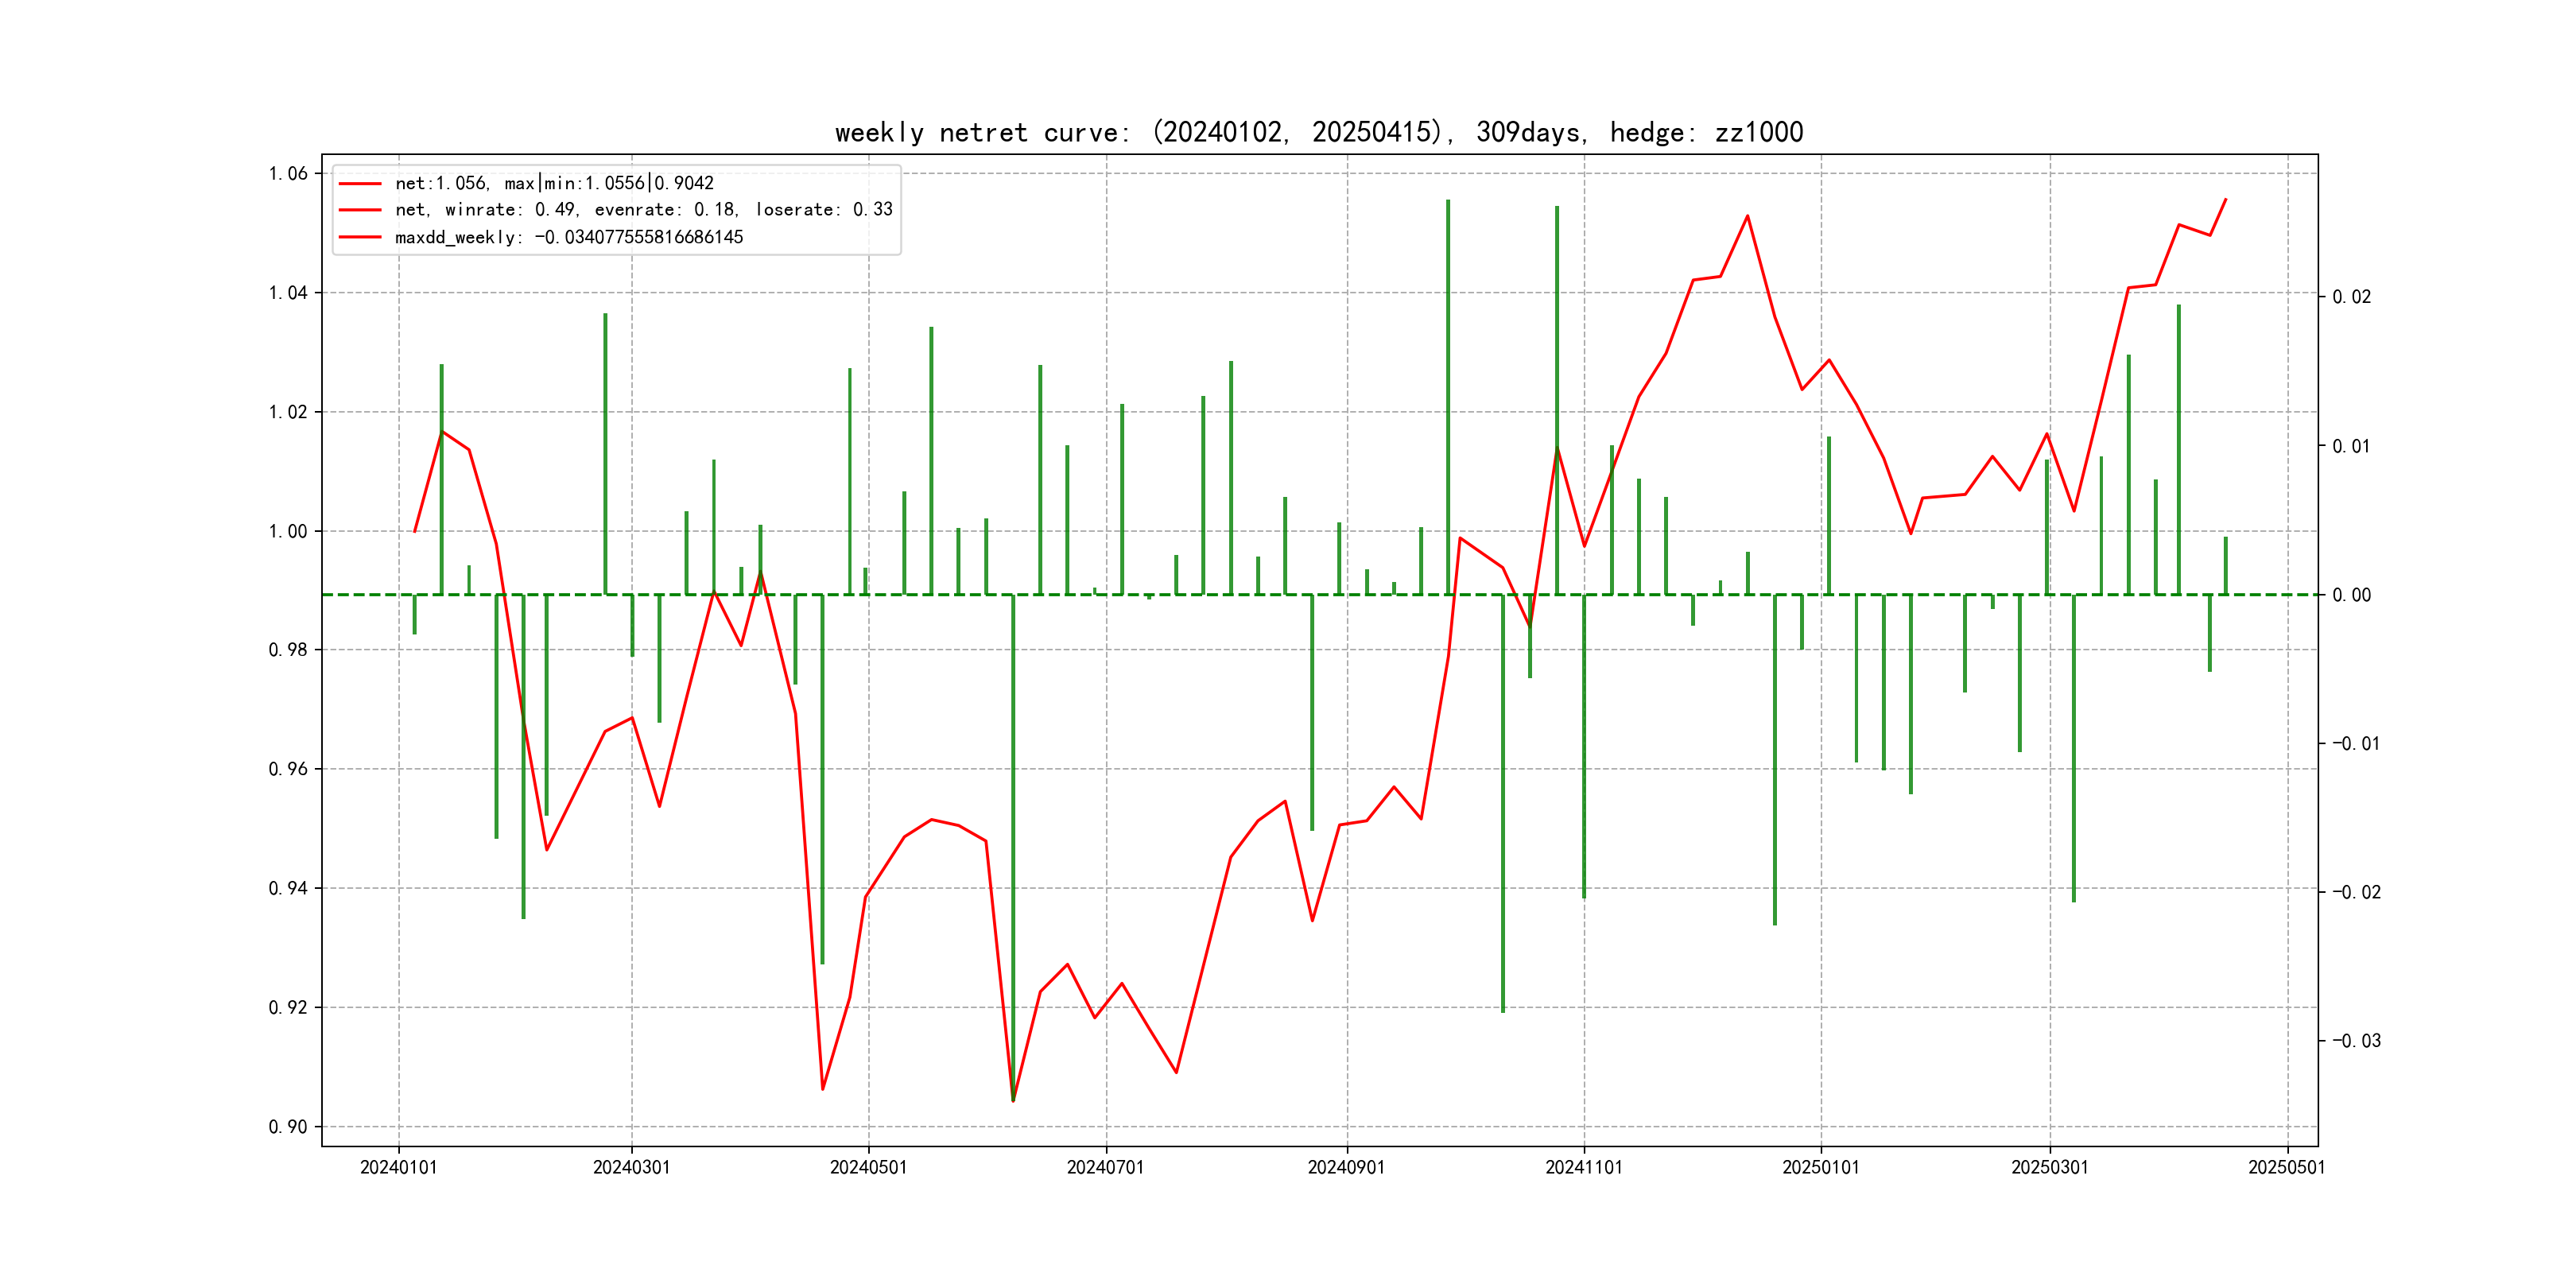Click right axis tick label 0.02
This screenshot has height=1288, width=2576.
coord(2351,297)
